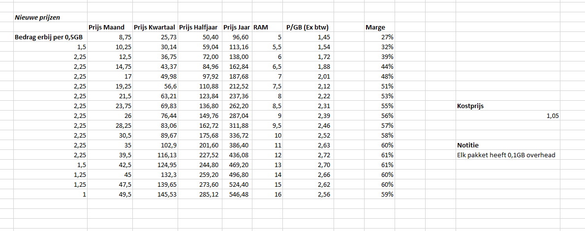Select the quarterly price cell 145,53

click(x=165, y=194)
